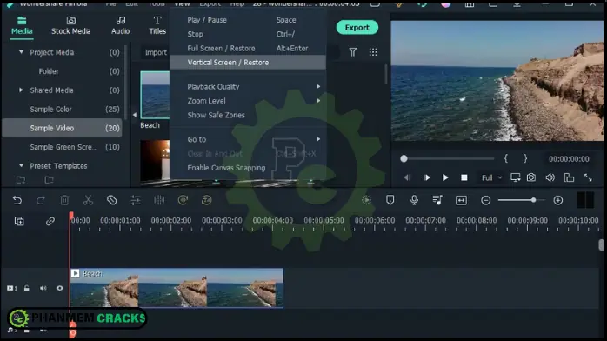Toggle Enable Canvas Snapping option
This screenshot has height=341, width=607.
(x=248, y=168)
